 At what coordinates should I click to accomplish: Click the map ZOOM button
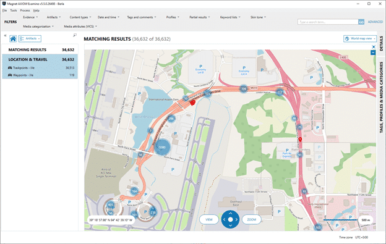pyautogui.click(x=252, y=220)
